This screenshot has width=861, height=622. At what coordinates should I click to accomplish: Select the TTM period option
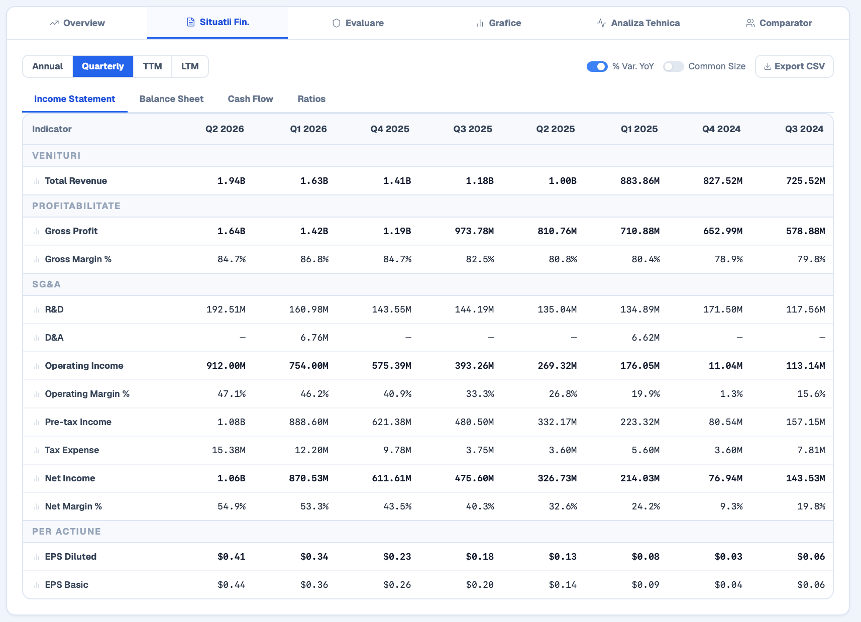click(153, 66)
